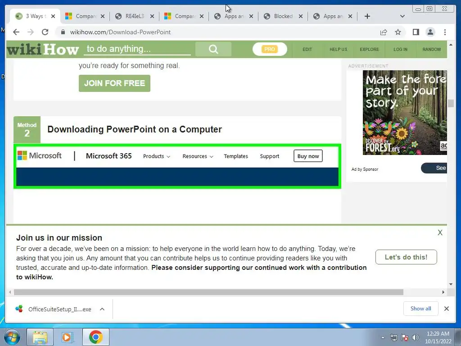Click the address bar URL
Viewport: 461px width, 346px height.
(120, 32)
